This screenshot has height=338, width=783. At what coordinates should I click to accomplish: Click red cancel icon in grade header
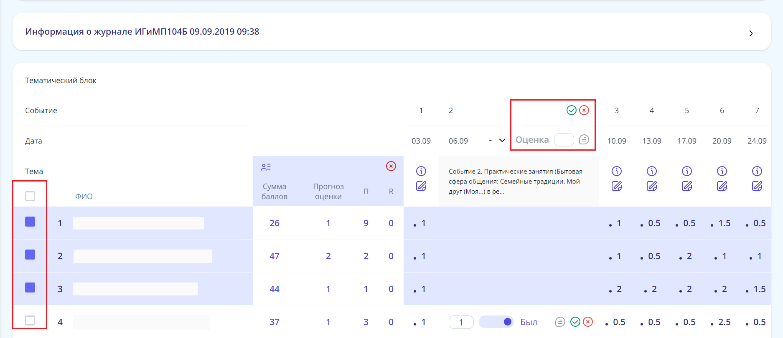(584, 110)
